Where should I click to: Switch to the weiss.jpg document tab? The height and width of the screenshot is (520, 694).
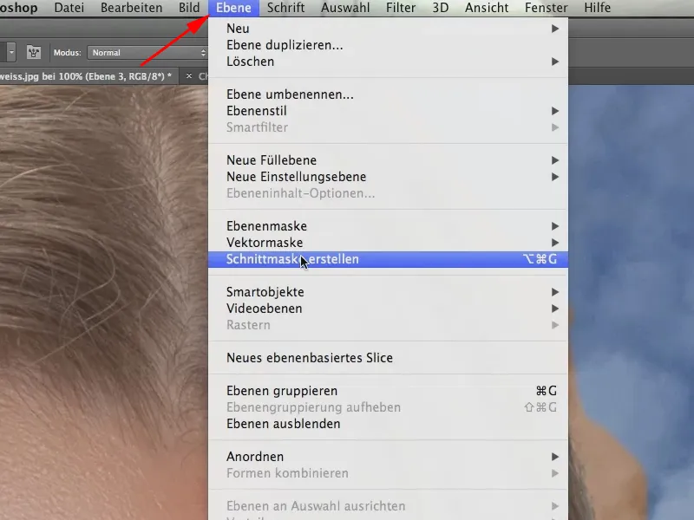[86, 76]
